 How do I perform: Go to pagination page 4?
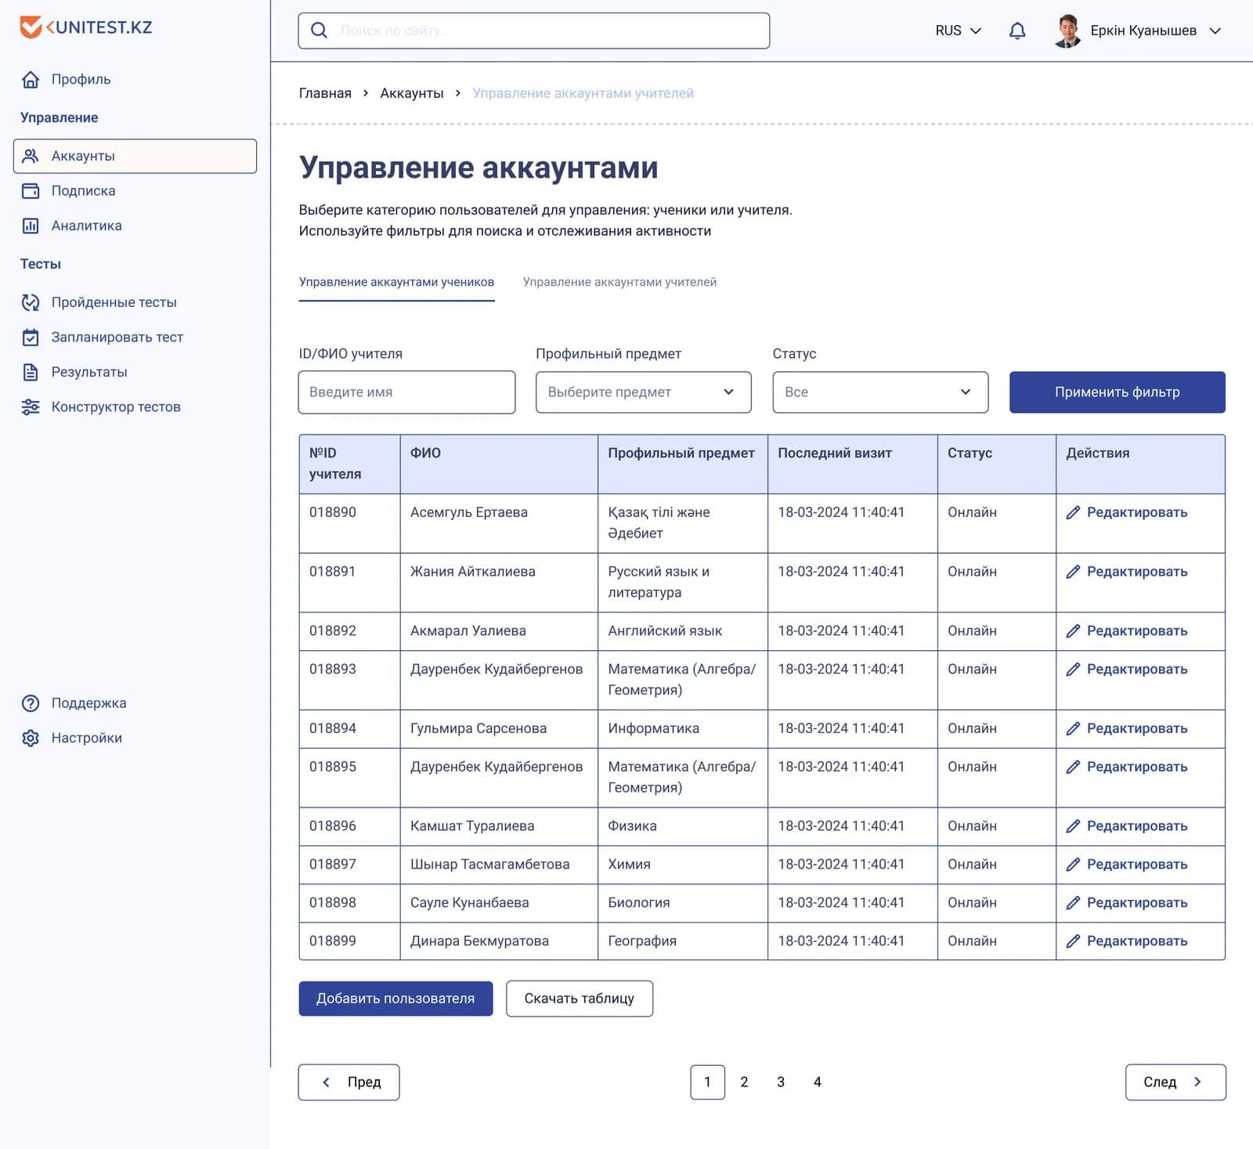[x=817, y=1082]
